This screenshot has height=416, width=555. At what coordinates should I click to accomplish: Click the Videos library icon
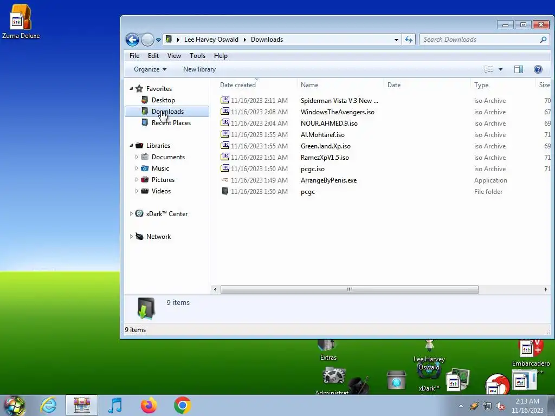click(145, 191)
